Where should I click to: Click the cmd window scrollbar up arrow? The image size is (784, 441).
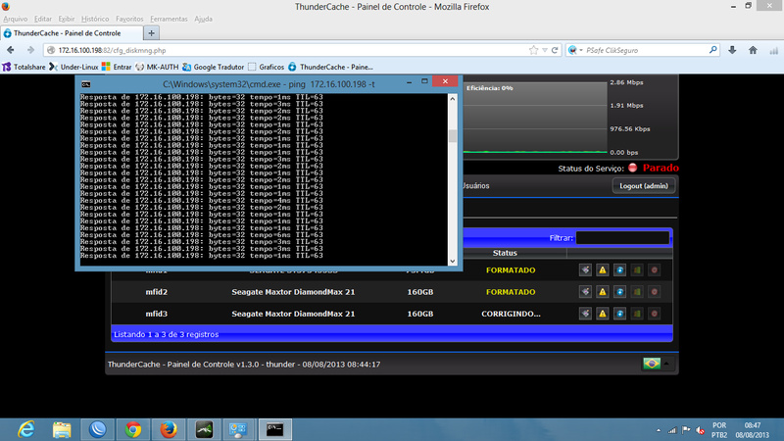coord(453,99)
